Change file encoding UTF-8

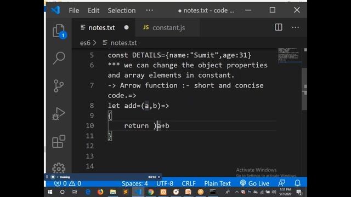(165, 184)
